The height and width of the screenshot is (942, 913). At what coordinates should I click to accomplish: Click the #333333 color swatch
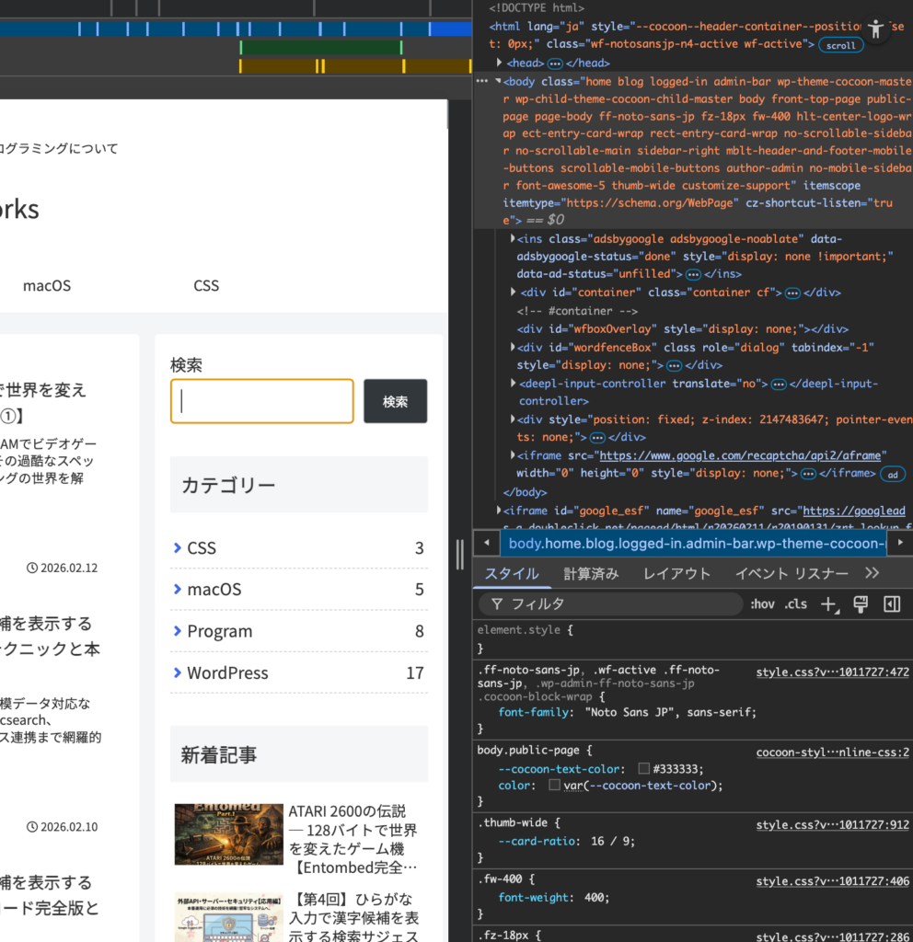point(644,769)
